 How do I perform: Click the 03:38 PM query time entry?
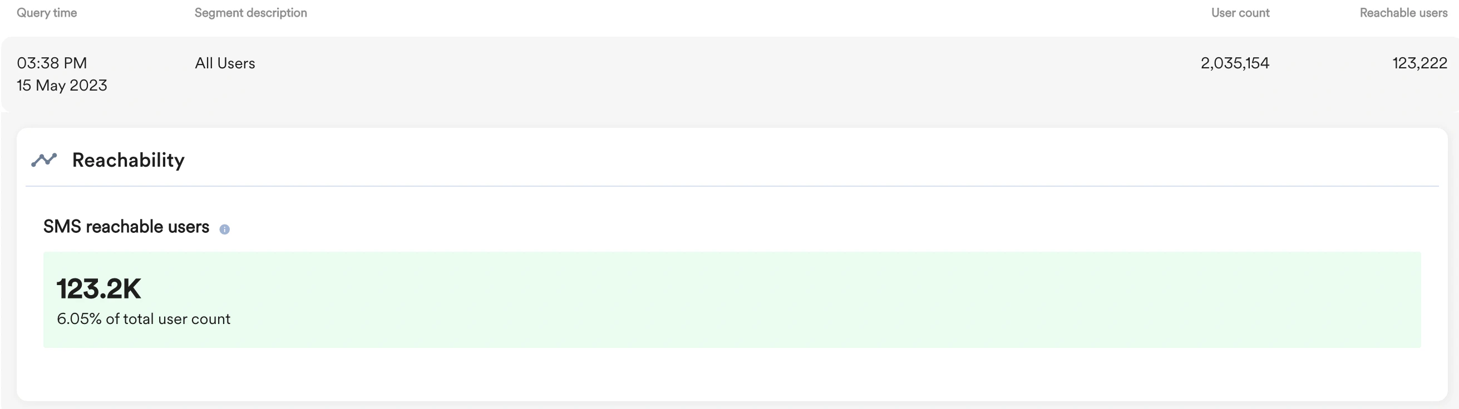(x=52, y=63)
